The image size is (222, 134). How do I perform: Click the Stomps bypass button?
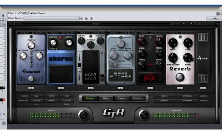(x=187, y=101)
